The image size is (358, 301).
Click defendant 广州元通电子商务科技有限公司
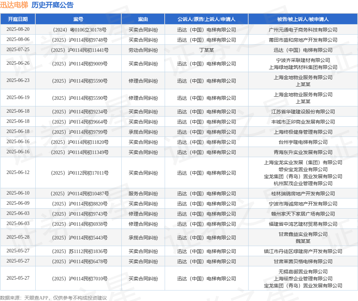point(303,30)
